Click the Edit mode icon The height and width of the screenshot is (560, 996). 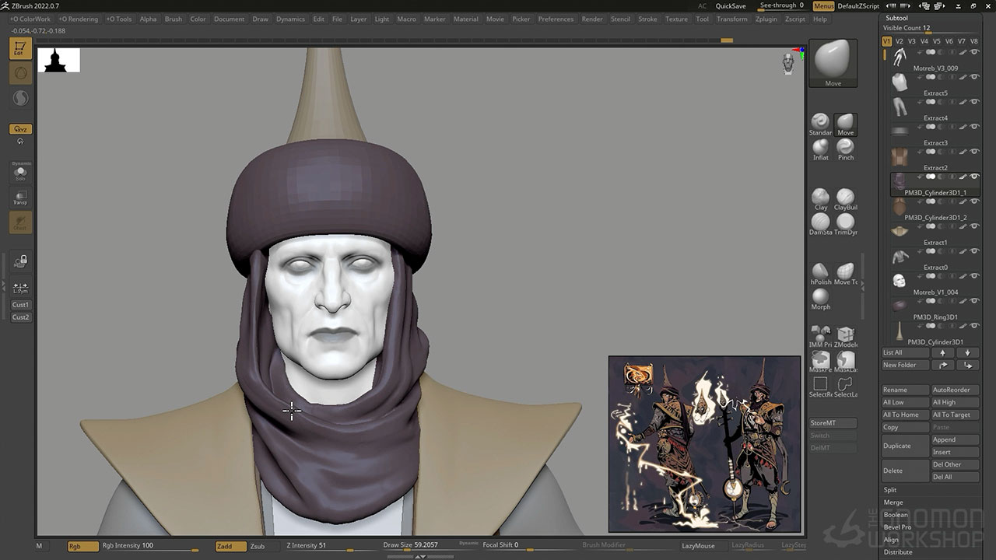[x=20, y=48]
